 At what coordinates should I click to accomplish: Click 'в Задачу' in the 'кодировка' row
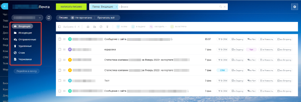pos(237,50)
